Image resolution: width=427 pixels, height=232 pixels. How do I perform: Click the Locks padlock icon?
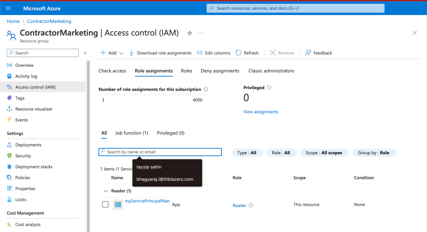(10, 200)
